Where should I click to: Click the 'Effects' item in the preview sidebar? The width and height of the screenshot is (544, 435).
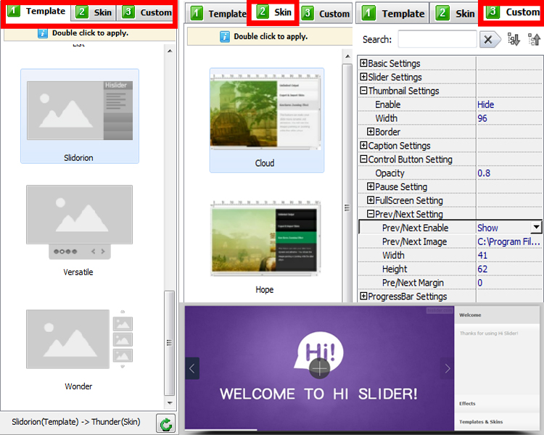(x=467, y=403)
